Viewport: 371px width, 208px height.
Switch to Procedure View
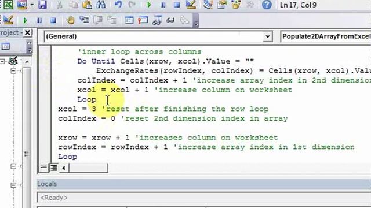coord(43,168)
